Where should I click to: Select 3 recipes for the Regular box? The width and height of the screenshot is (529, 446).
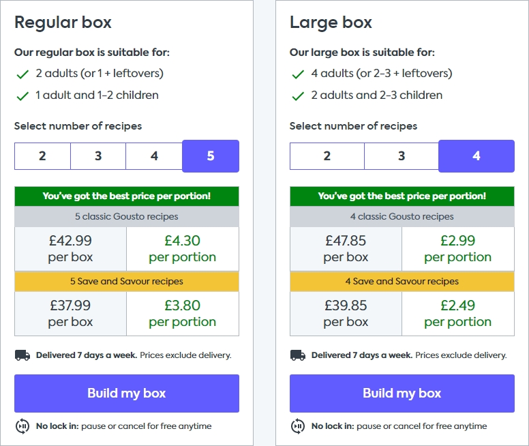[x=98, y=156]
